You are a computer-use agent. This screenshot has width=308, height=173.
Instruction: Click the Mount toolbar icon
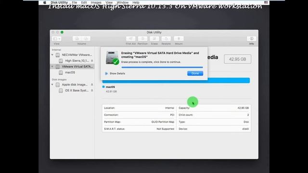coord(179,38)
